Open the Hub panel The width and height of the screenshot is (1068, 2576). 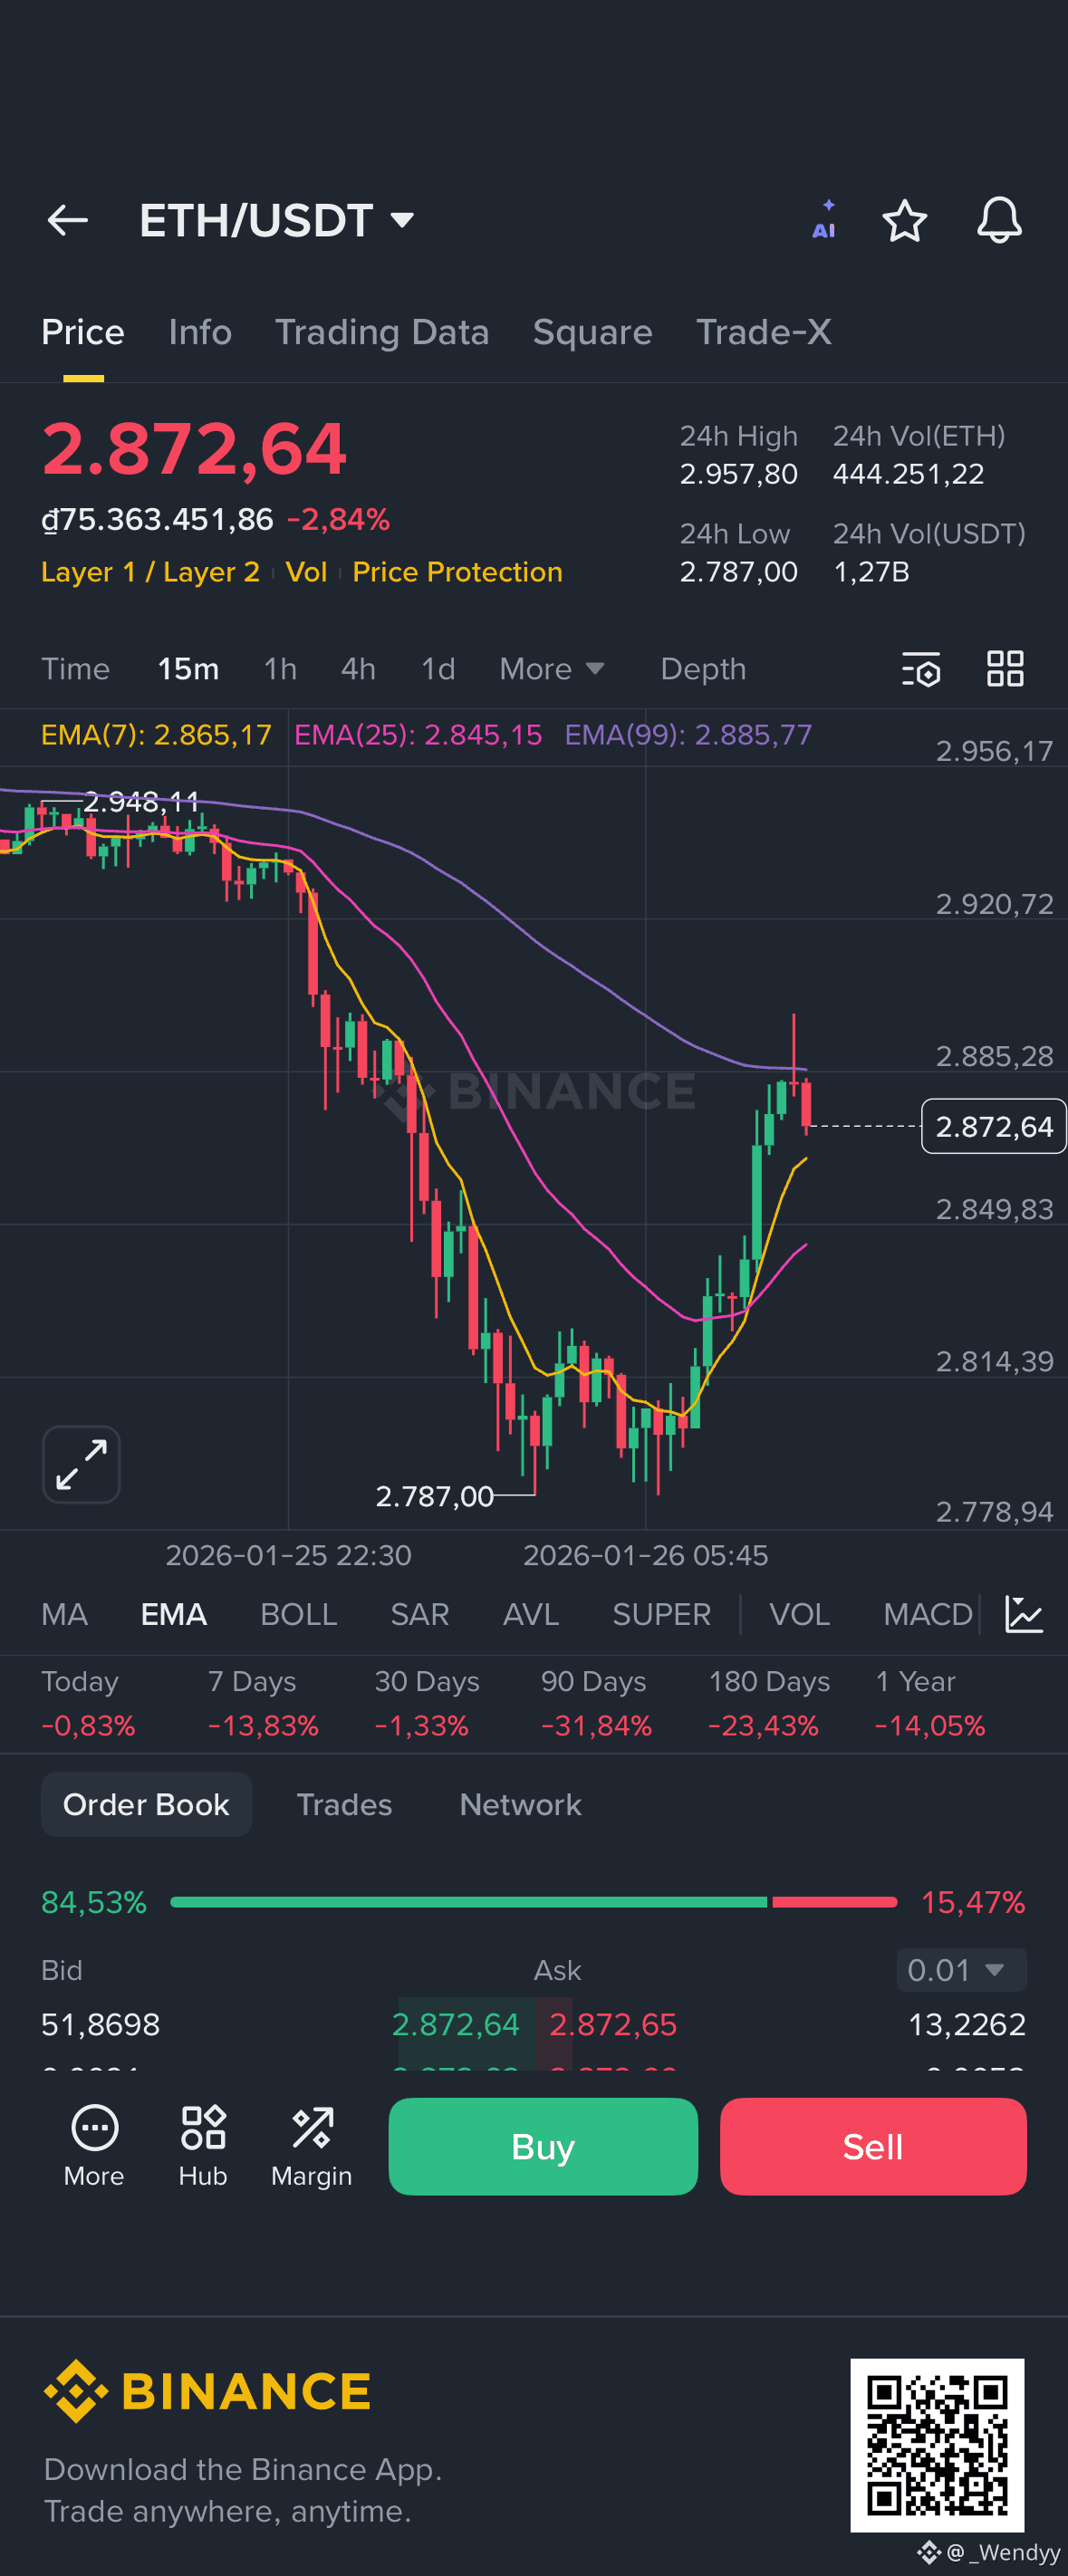point(202,2146)
